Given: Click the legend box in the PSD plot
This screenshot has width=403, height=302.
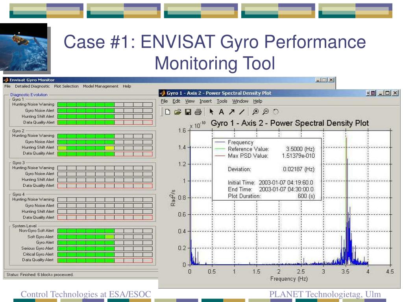Looking at the screenshot, I should click(267, 169).
